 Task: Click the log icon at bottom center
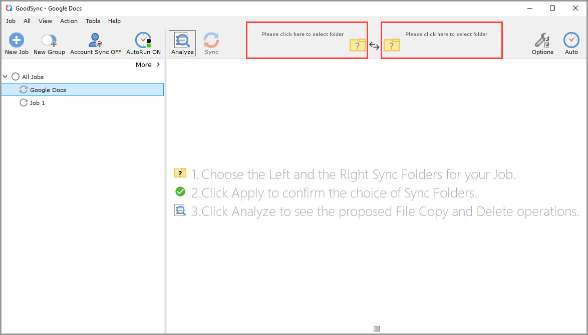377,328
